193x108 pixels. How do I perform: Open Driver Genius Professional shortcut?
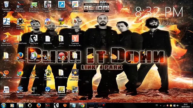(34, 7)
